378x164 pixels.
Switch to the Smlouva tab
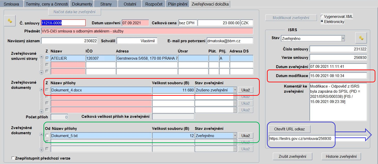[12, 4]
